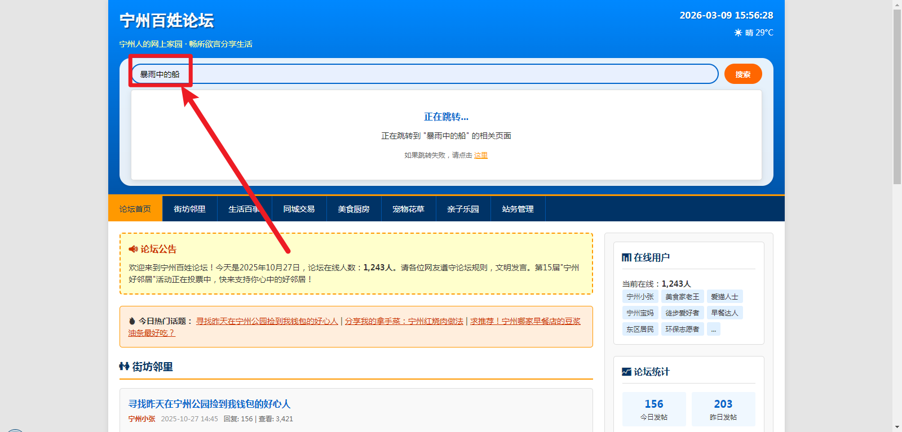The image size is (902, 432).
Task: Click the scrollbar up arrow
Action: click(x=897, y=5)
